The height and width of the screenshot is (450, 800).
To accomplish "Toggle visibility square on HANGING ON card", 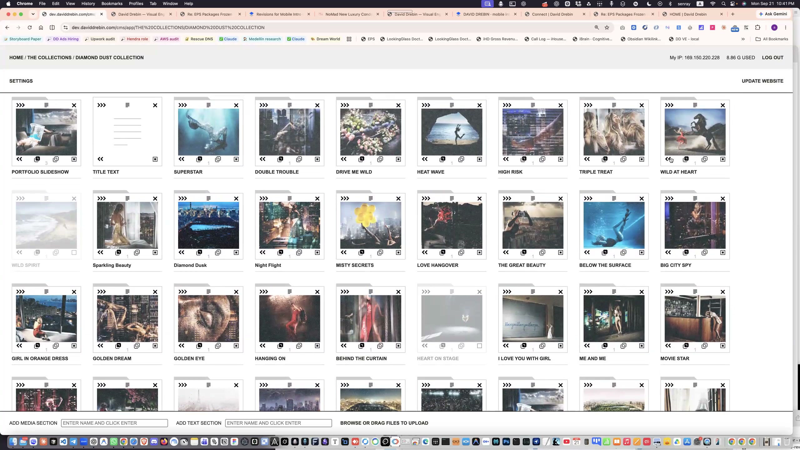I will tap(317, 346).
